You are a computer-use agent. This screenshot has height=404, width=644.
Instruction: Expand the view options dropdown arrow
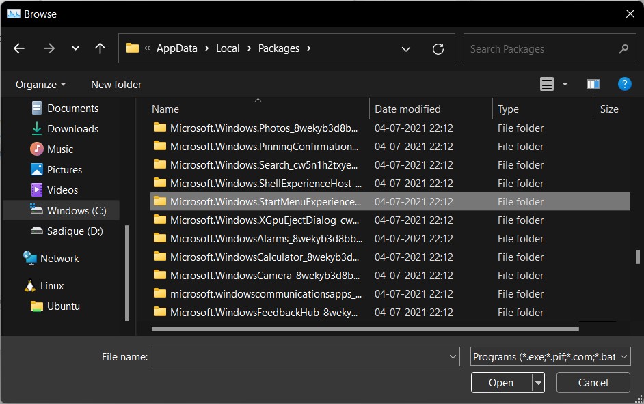pos(565,84)
